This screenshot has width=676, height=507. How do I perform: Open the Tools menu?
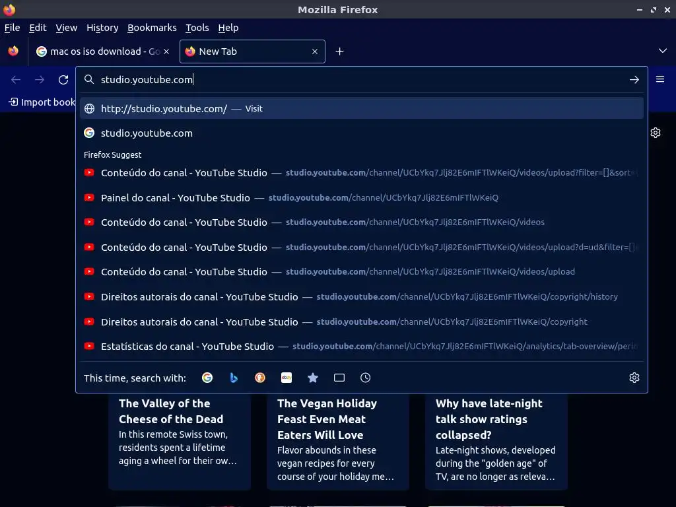[197, 28]
